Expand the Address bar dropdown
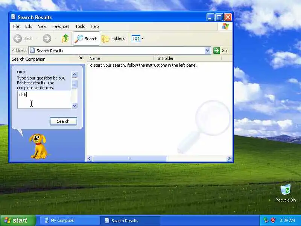Viewport: 301px width, 226px height. pyautogui.click(x=207, y=50)
